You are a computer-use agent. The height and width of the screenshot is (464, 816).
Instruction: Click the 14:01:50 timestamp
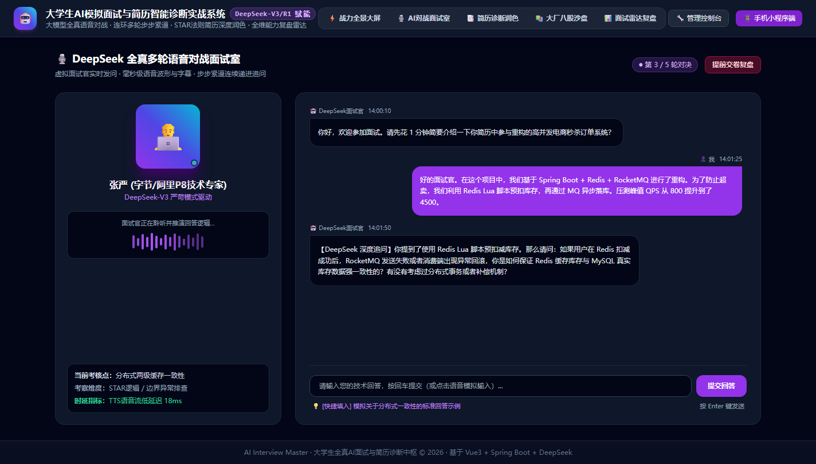(x=379, y=228)
